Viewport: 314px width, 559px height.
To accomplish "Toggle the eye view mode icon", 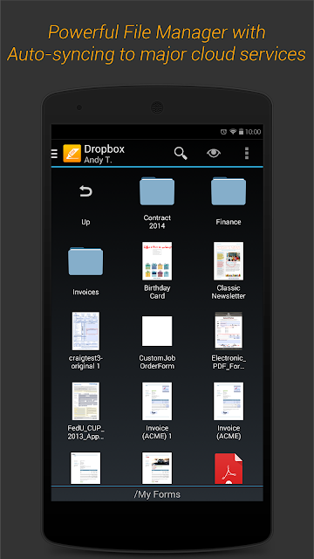I will coord(214,154).
